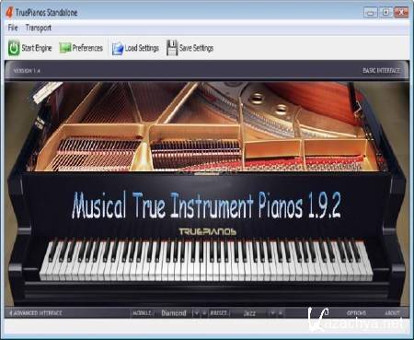Open the About page

[x=392, y=313]
